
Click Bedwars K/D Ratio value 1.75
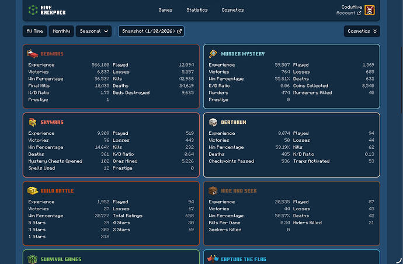[105, 92]
